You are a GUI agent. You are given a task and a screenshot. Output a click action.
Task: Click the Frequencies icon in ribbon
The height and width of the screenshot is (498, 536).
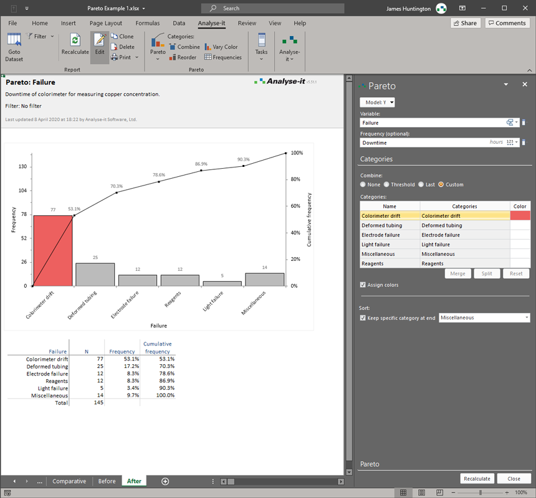point(208,57)
